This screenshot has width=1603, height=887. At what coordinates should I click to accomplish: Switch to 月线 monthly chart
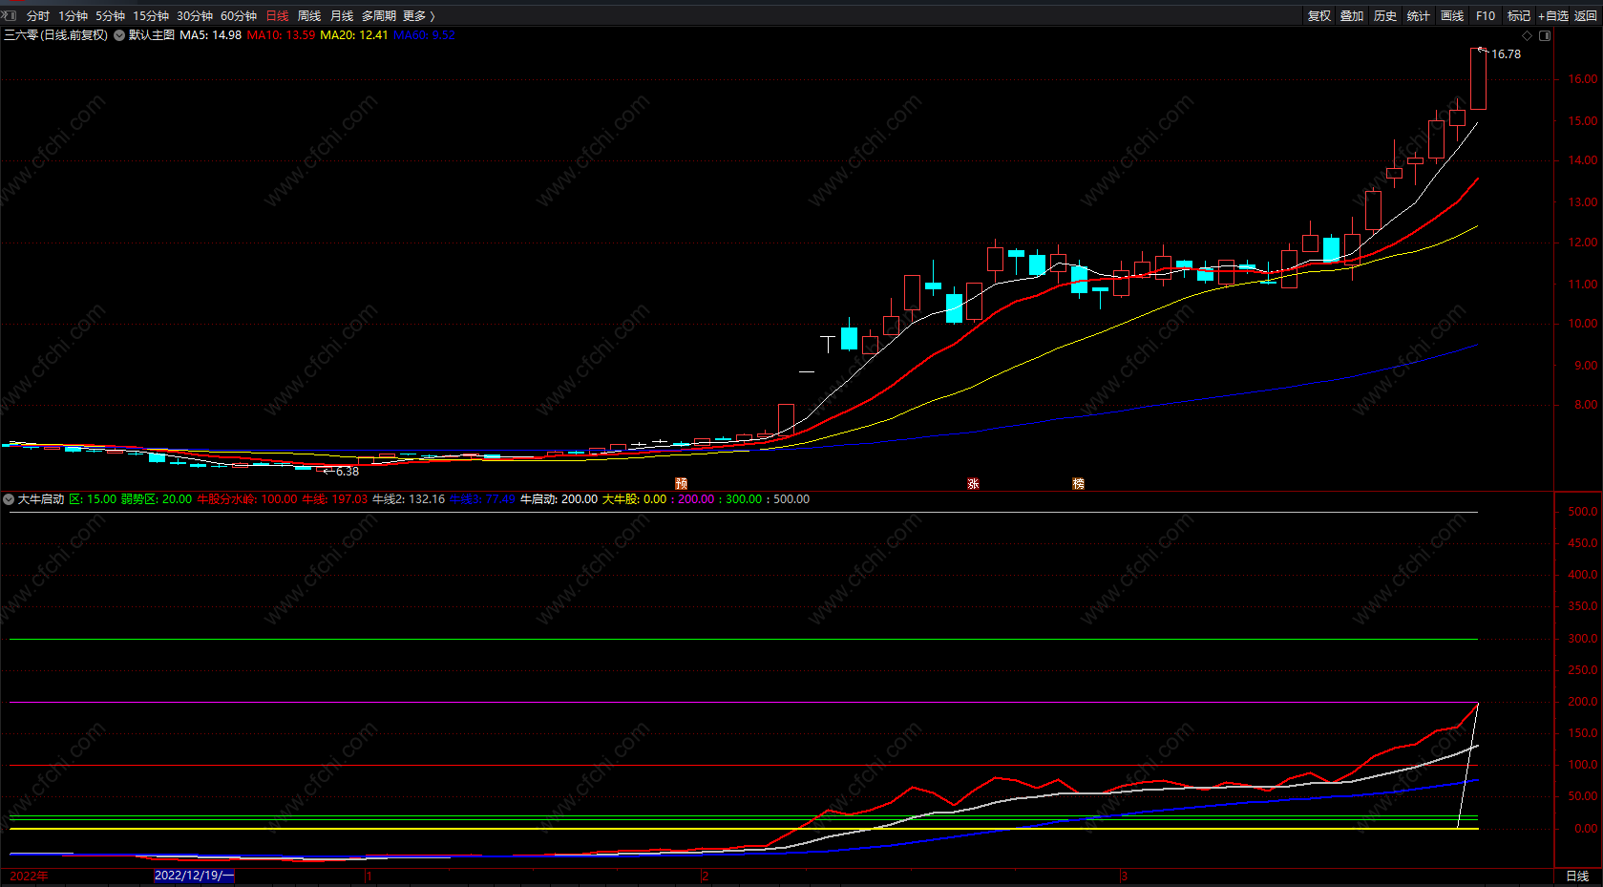(342, 16)
